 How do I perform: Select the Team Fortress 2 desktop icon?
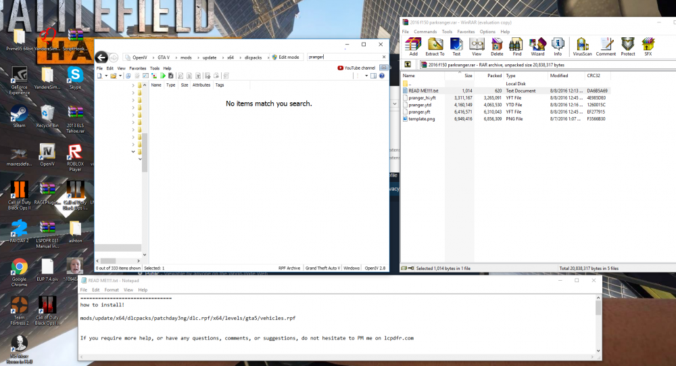(20, 311)
